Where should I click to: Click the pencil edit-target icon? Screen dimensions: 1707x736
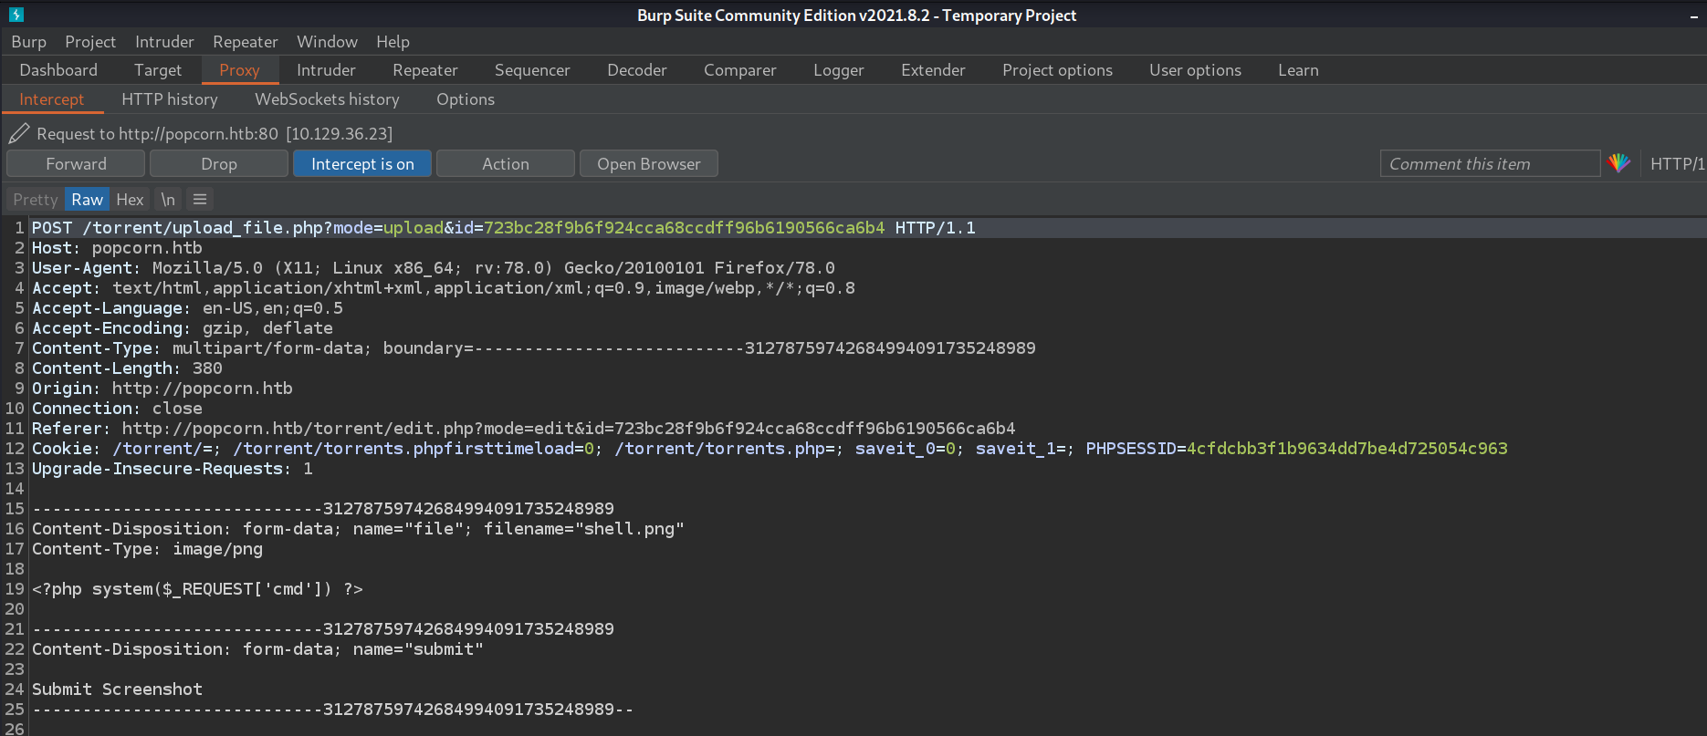pos(19,134)
